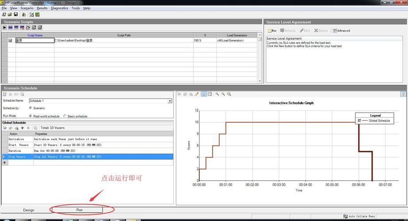Open the View menu
Image resolution: width=408 pixels, height=221 pixels.
(x=14, y=8)
